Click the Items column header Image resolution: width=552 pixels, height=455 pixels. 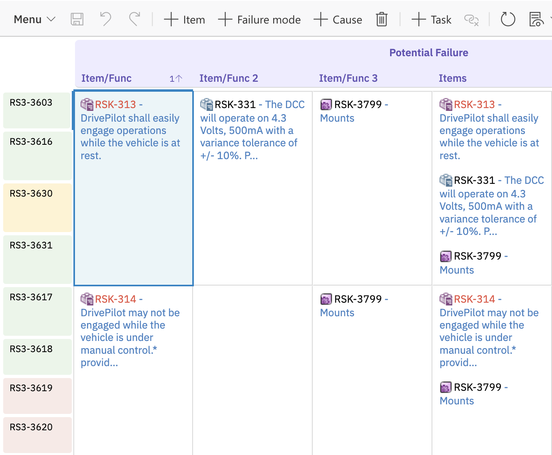pyautogui.click(x=453, y=78)
